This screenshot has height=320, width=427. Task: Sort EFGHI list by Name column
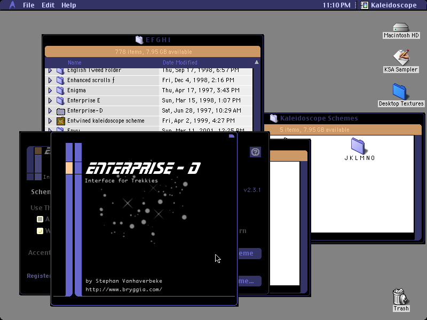(74, 62)
